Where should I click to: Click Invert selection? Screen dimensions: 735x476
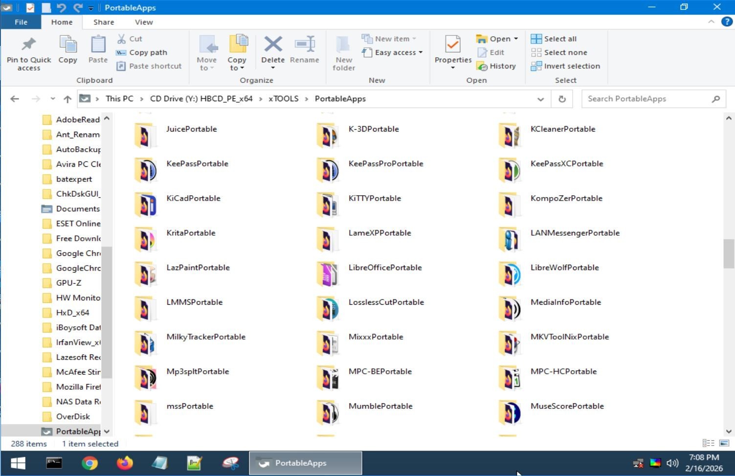[x=566, y=66]
